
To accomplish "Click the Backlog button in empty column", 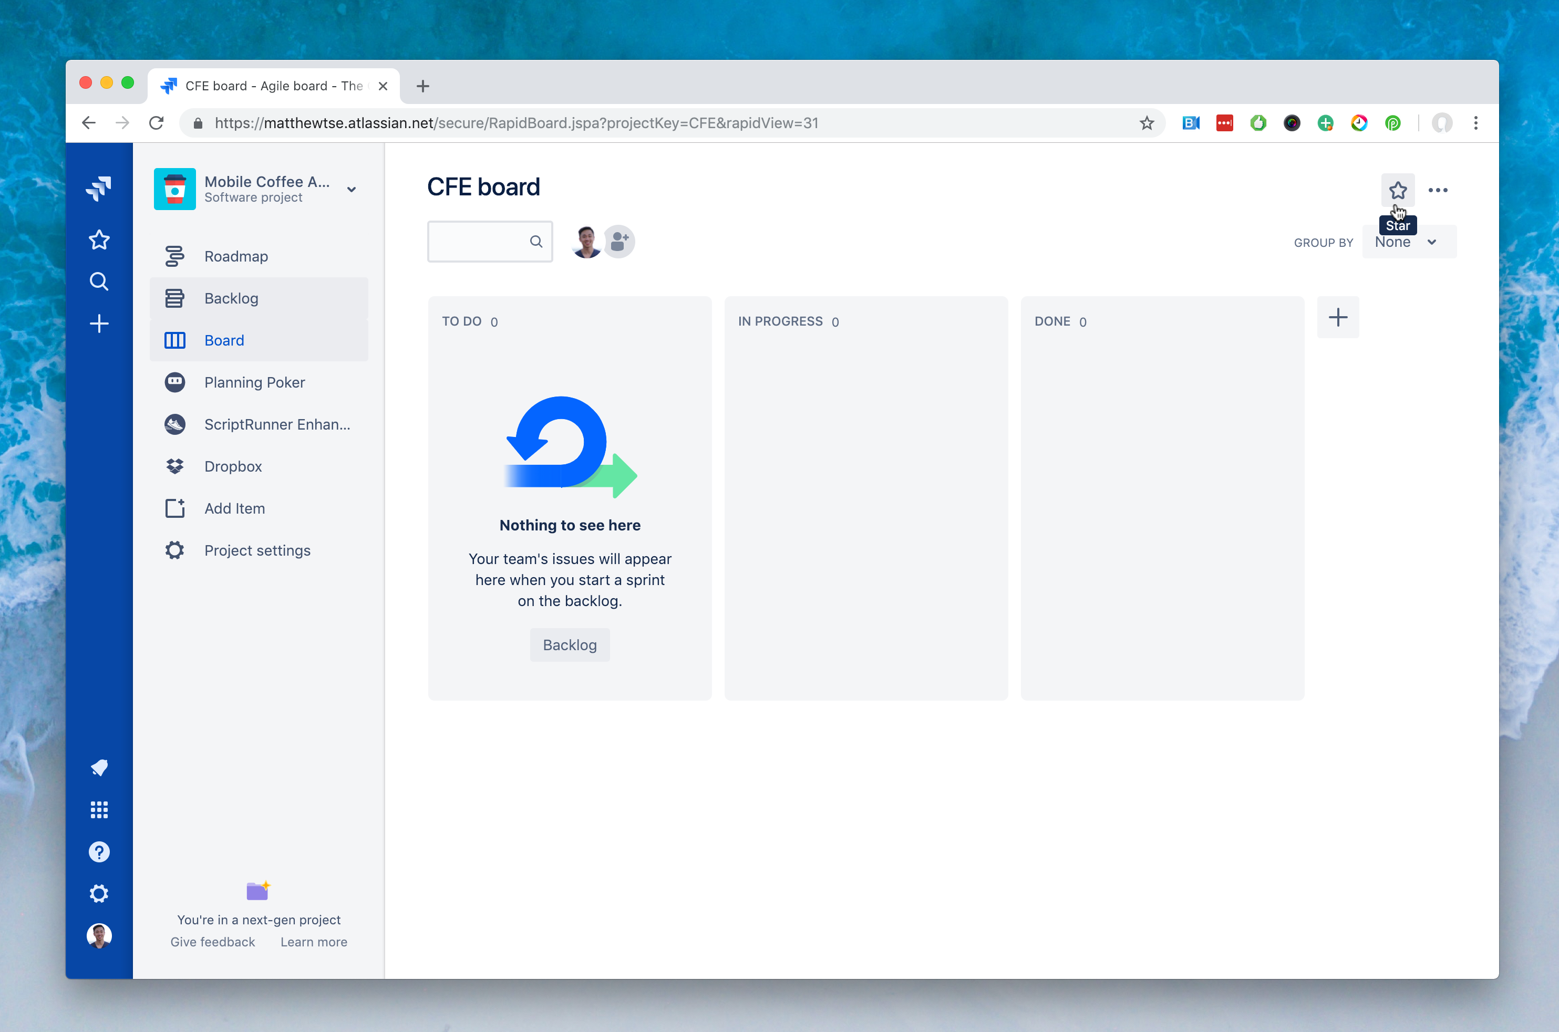I will 570,645.
